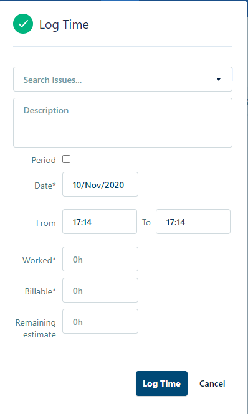Submit with the blue Log Time button

pos(161,383)
